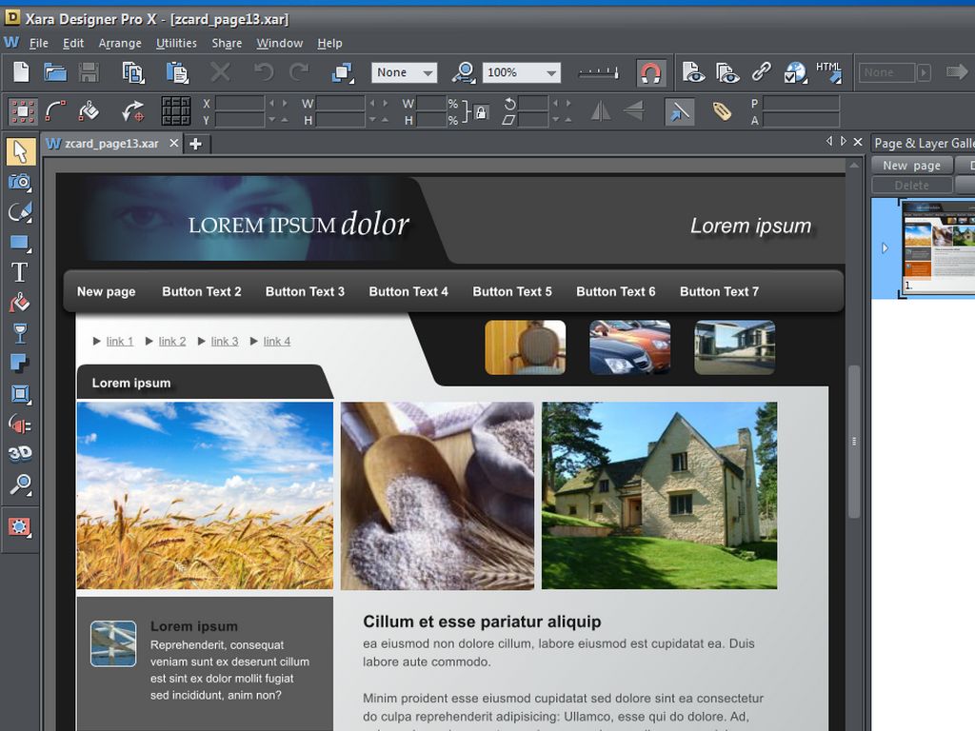Screen dimensions: 975x731
Task: Open the 100% zoom level dropdown
Action: point(550,73)
